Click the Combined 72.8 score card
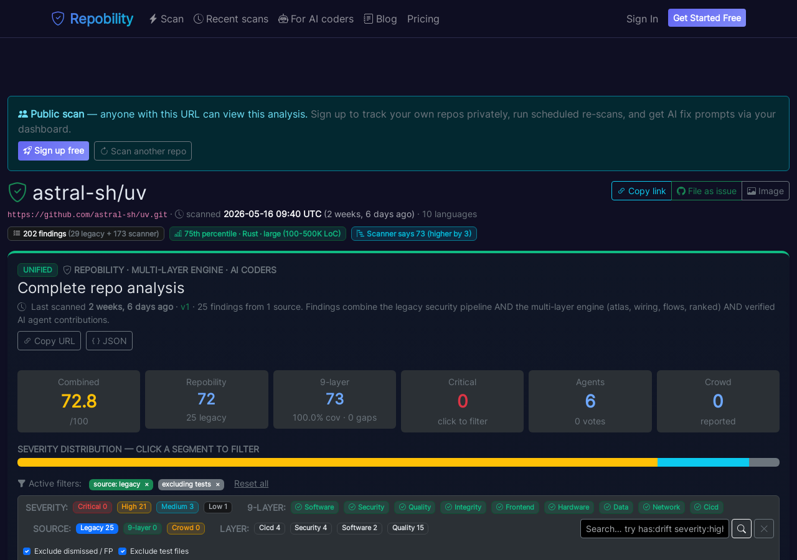This screenshot has height=560, width=797. tap(78, 401)
